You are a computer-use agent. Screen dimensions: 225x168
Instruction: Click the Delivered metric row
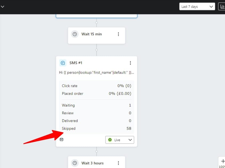(x=96, y=121)
